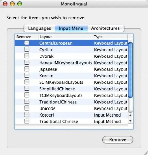Sort by the Layout column header
Image resolution: width=148 pixels, height=155 pixels.
click(65, 37)
